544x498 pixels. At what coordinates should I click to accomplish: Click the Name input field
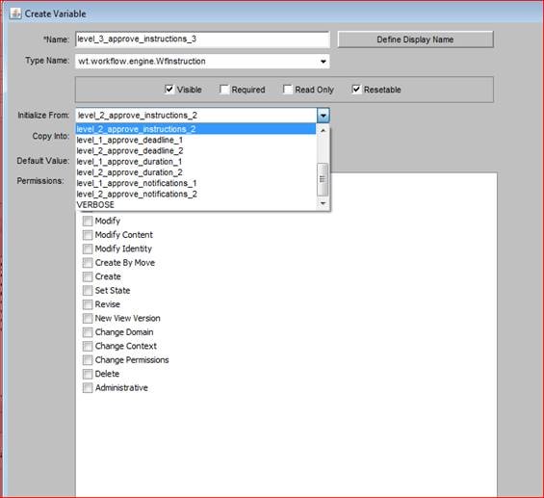202,39
